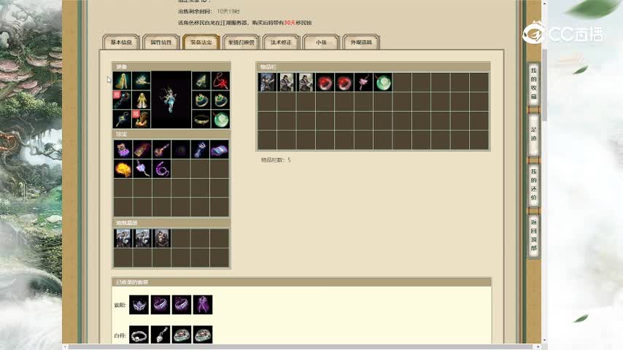Switch to the 法术修正 tab
This screenshot has height=350, width=623.
(281, 42)
